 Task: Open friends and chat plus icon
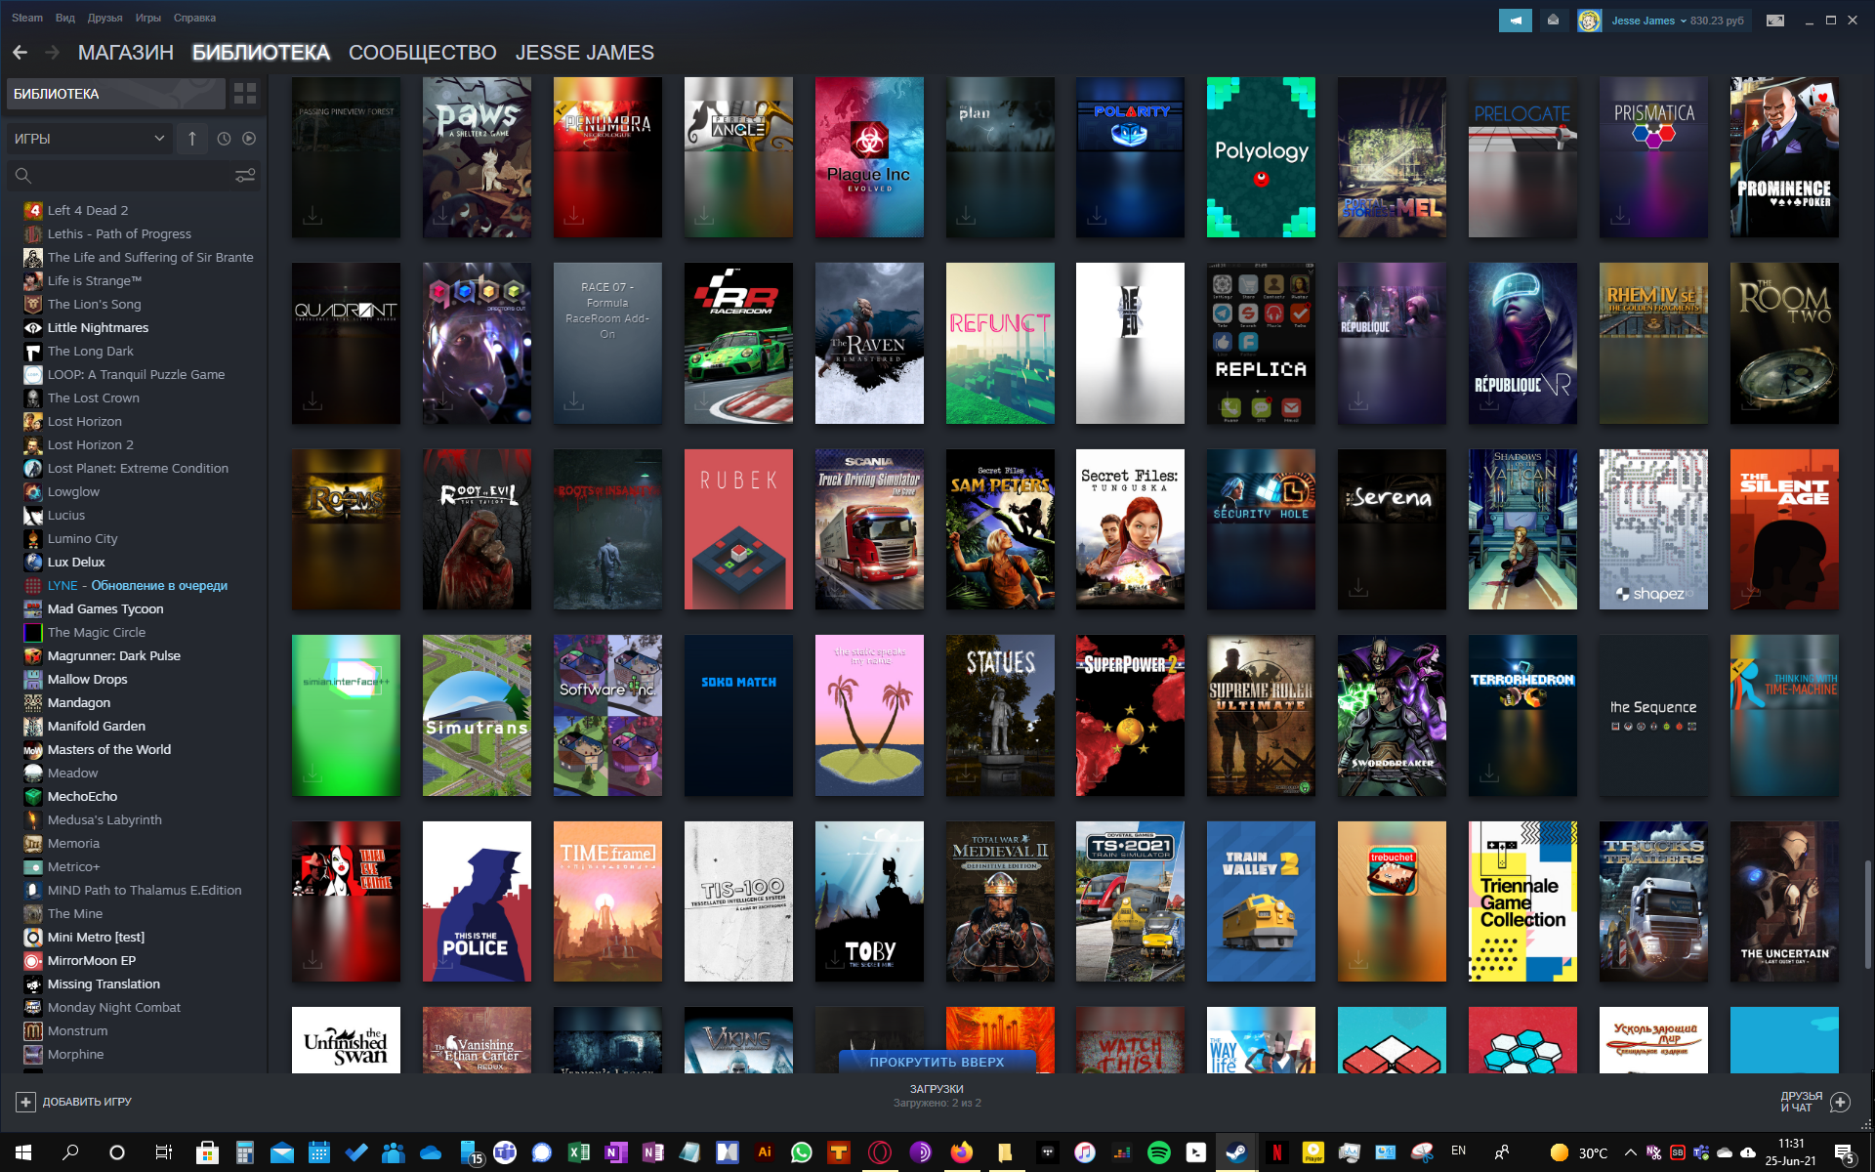(x=1840, y=1102)
